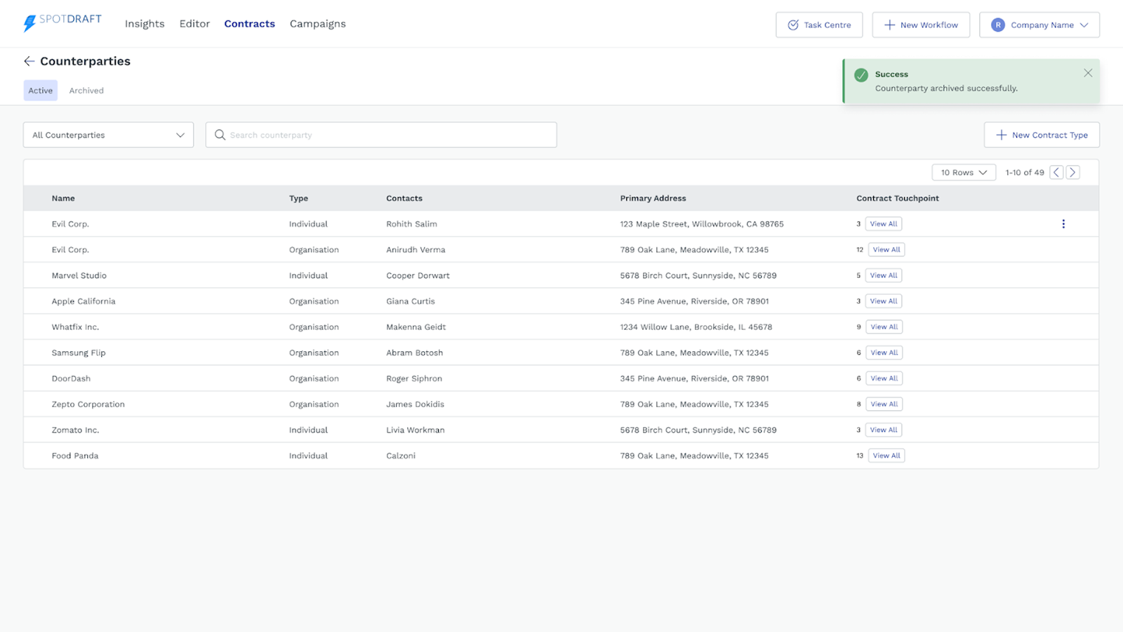The image size is (1123, 632).
Task: Click the Contract Touchpoint column header
Action: point(897,198)
